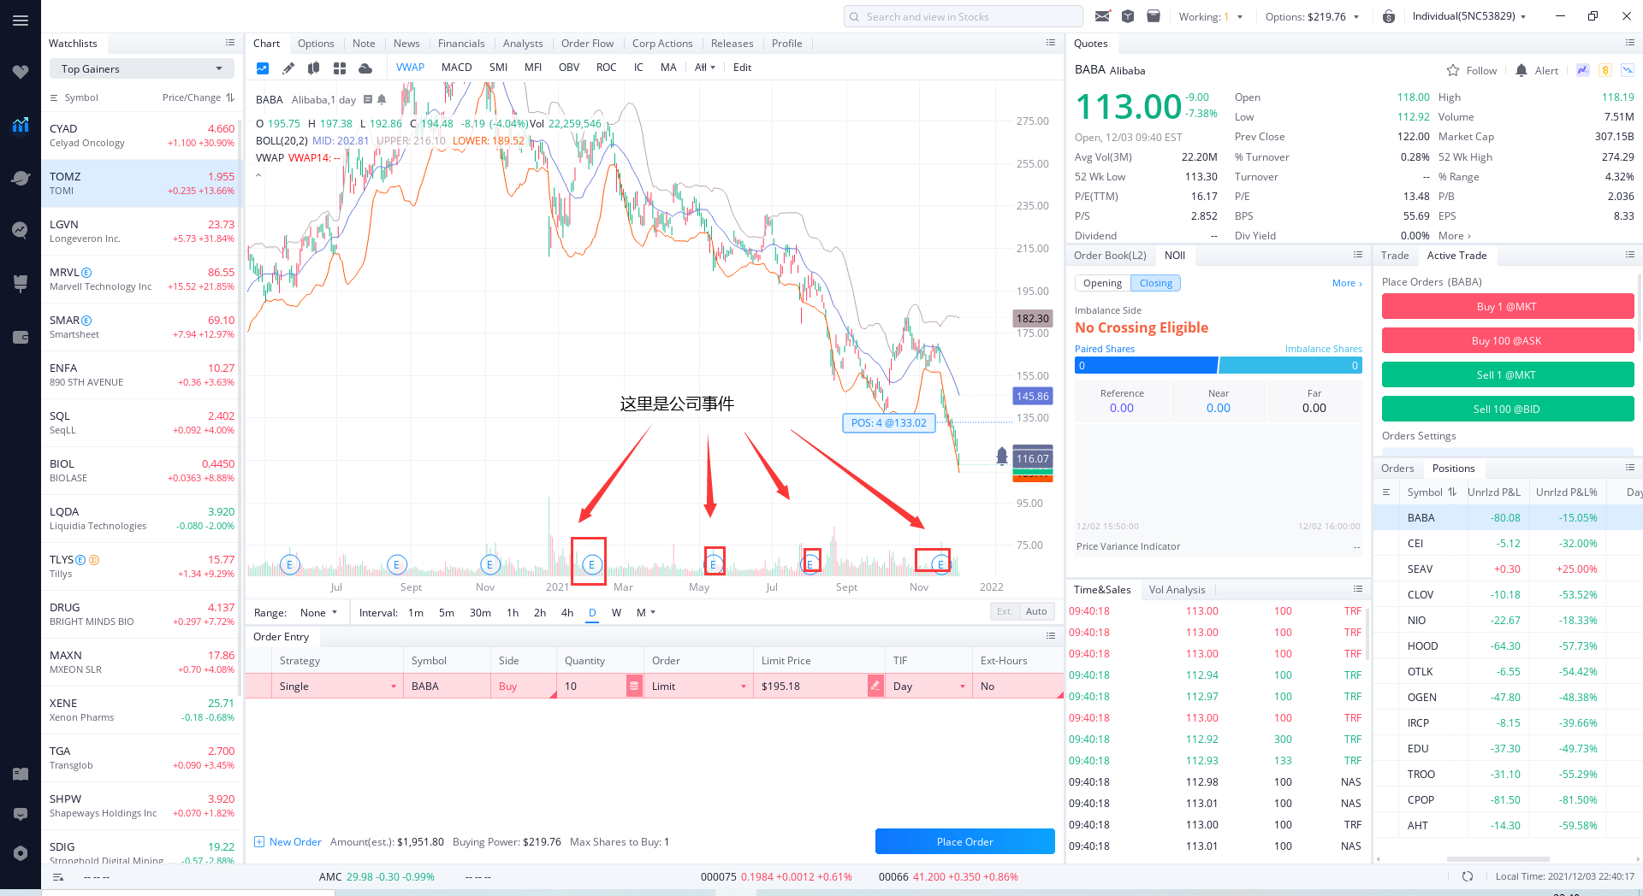The width and height of the screenshot is (1643, 896).
Task: Open the mail messages icon
Action: tap(1102, 16)
